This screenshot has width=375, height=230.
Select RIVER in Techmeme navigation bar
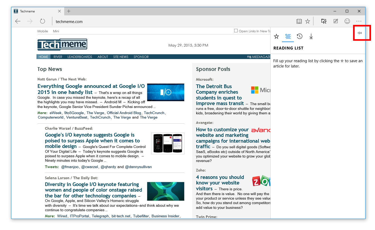58,57
